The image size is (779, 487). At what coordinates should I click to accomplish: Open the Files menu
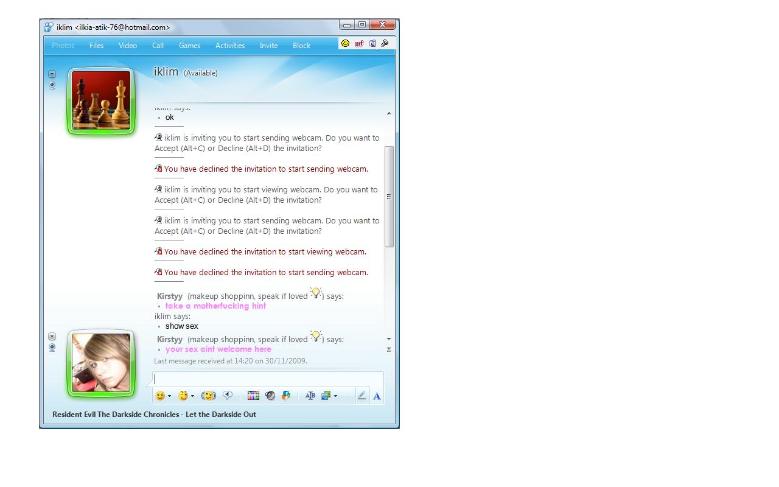click(x=96, y=46)
